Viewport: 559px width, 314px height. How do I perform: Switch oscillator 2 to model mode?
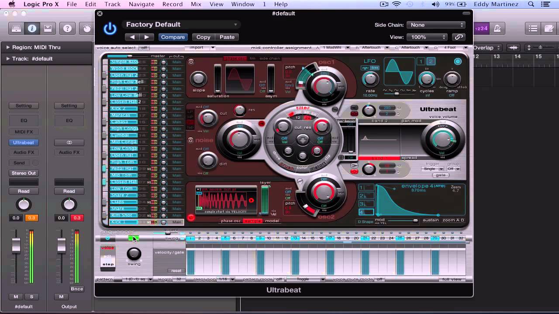(272, 221)
